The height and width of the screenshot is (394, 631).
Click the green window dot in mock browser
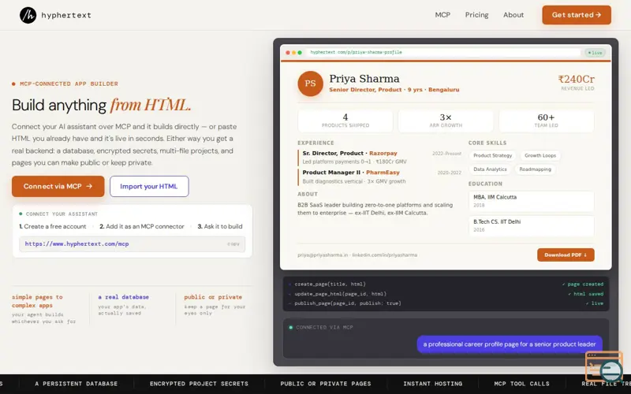click(x=300, y=53)
